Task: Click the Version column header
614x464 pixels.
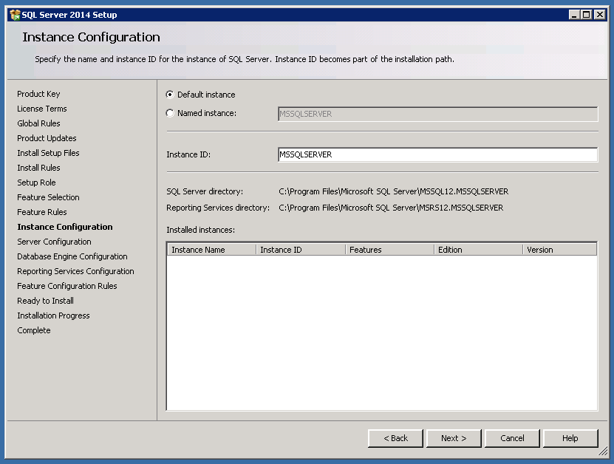Action: click(x=559, y=250)
